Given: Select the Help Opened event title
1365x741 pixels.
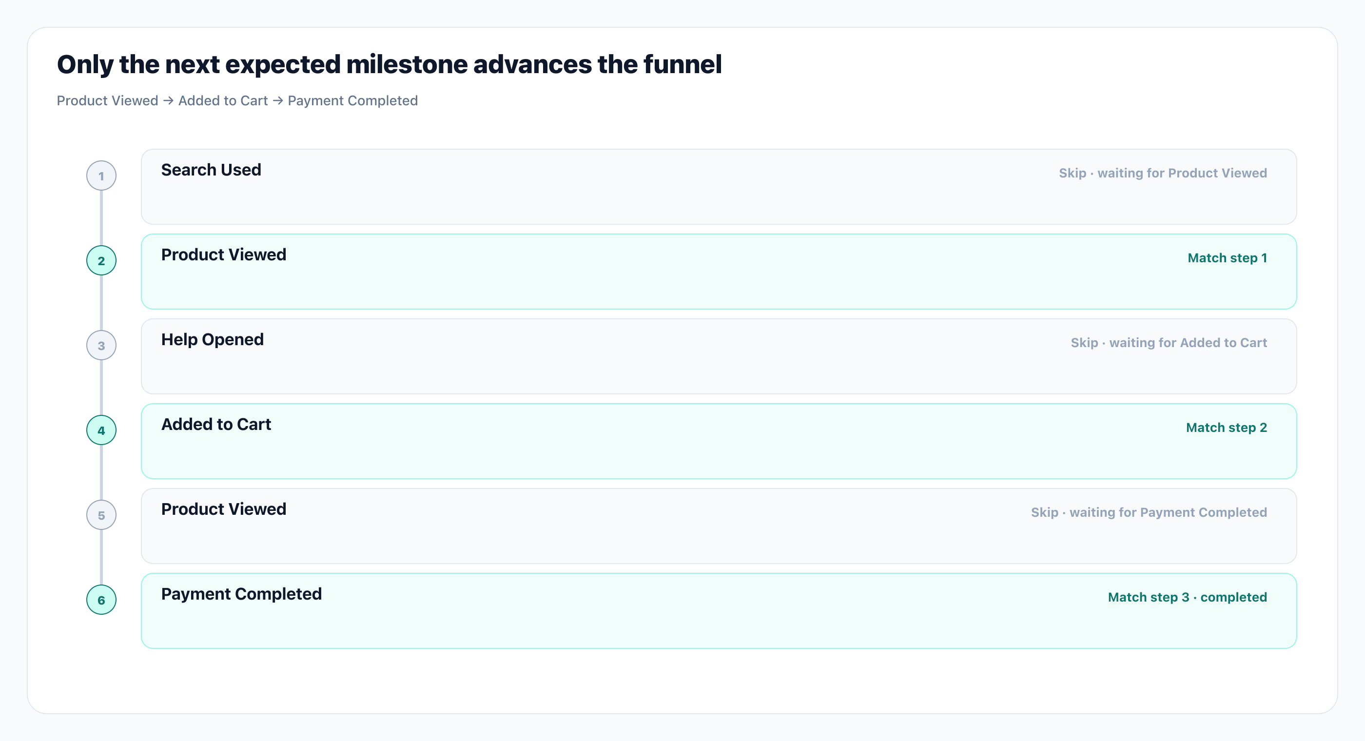Looking at the screenshot, I should [x=212, y=339].
